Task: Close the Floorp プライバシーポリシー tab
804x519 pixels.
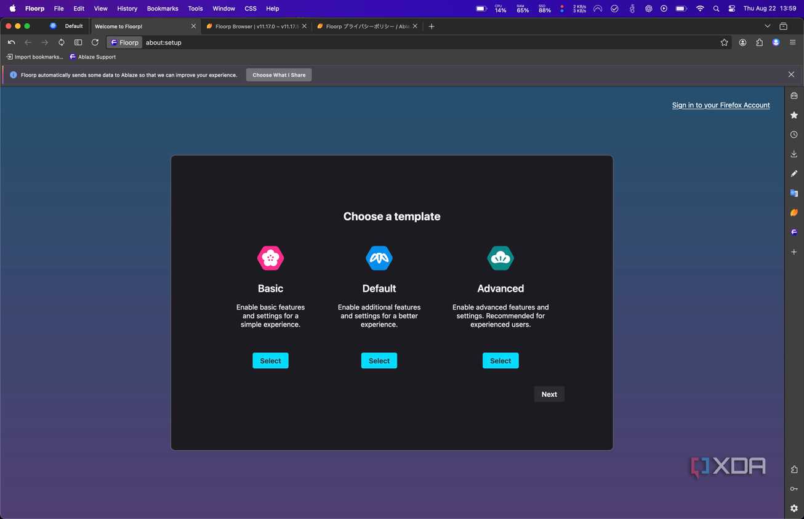Action: tap(415, 26)
